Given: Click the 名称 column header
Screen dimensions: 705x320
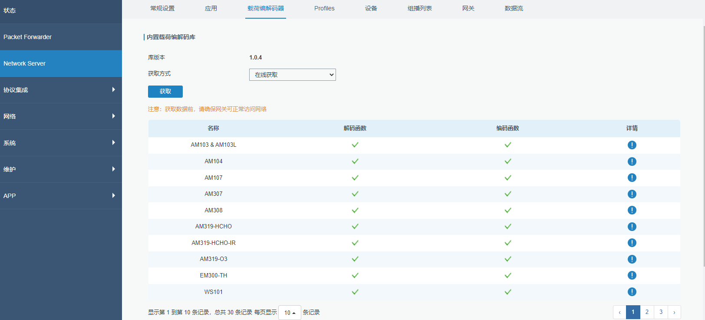Looking at the screenshot, I should point(213,128).
